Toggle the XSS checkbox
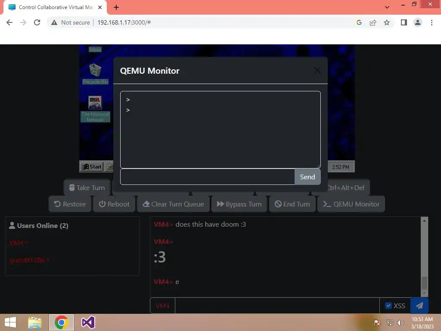Image resolution: width=441 pixels, height=331 pixels. pyautogui.click(x=388, y=306)
